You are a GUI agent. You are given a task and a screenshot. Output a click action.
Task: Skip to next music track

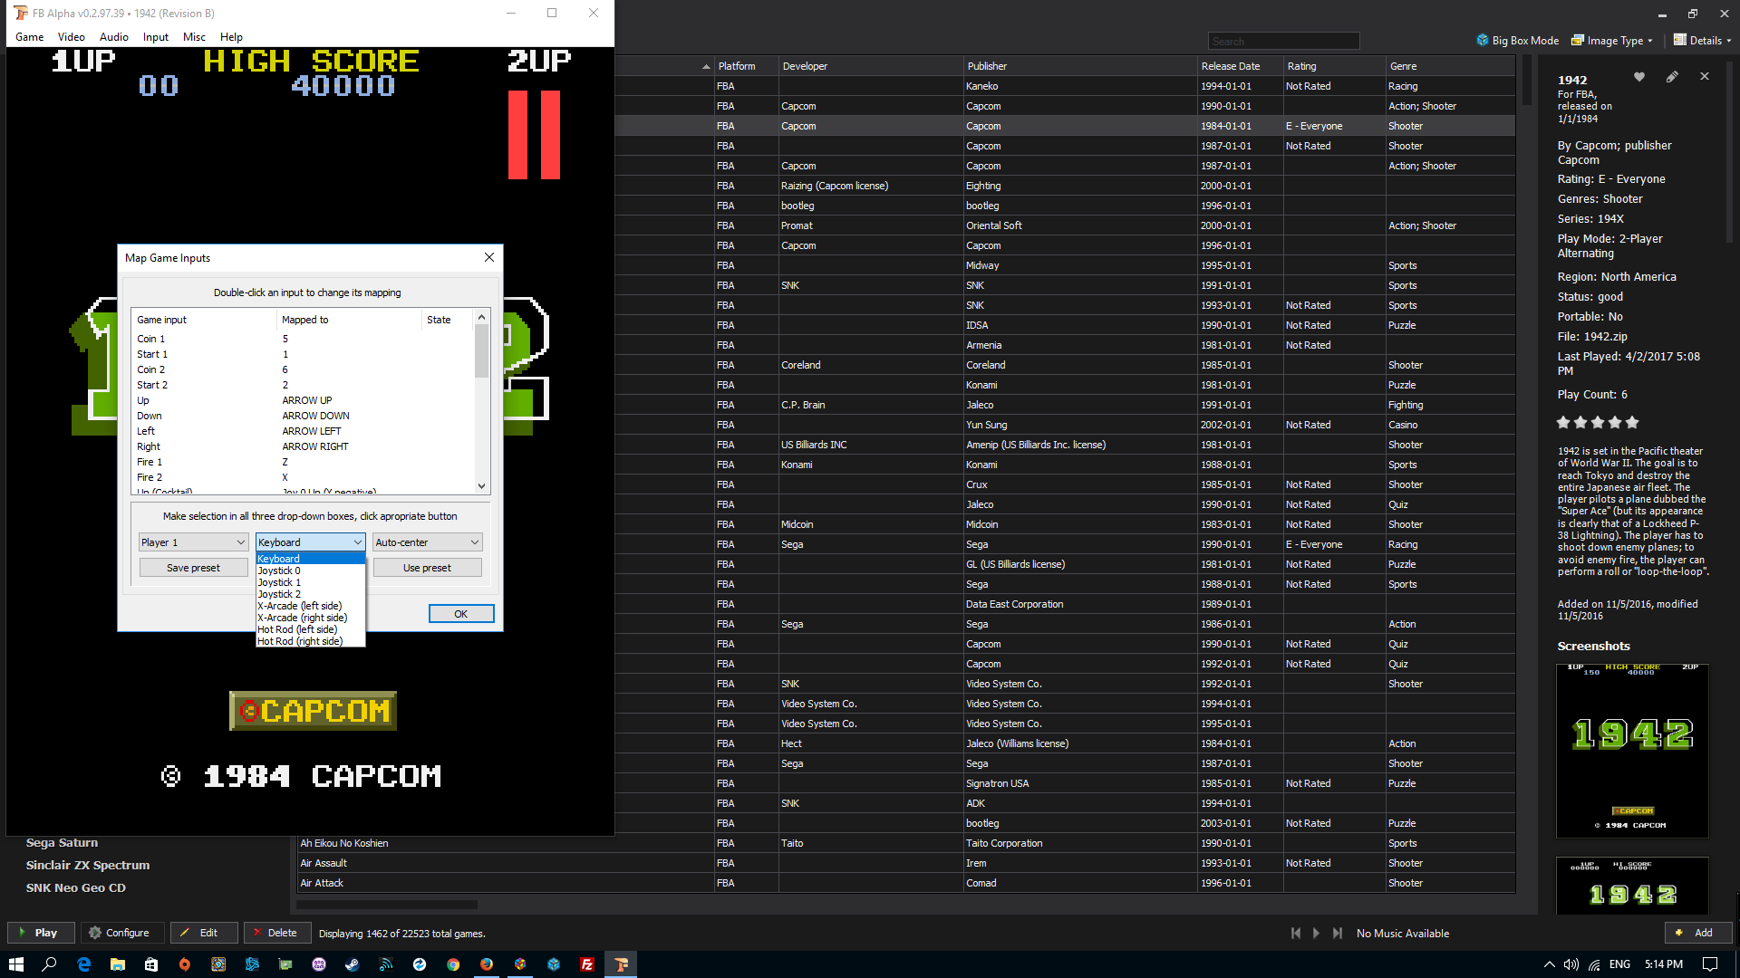pyautogui.click(x=1338, y=933)
